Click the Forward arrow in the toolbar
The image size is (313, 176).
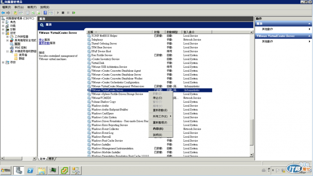(8, 13)
